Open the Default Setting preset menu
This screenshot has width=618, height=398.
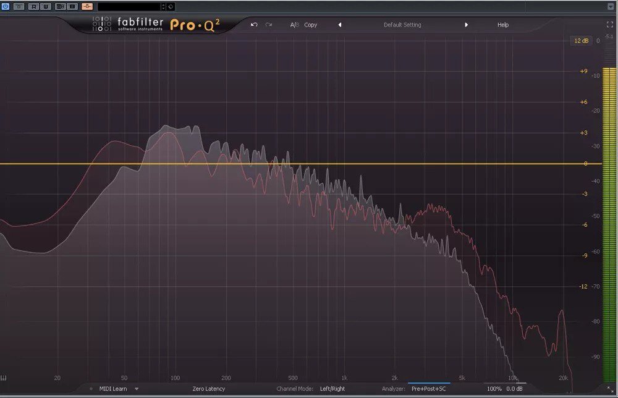point(402,25)
